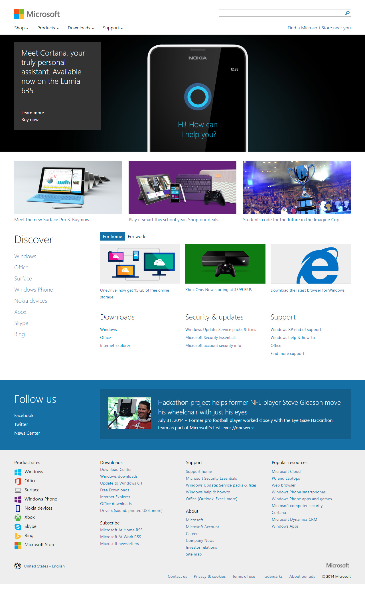Screen dimensions: 365x590
Task: Open Internet Explorer under Downloads section
Action: (115, 345)
